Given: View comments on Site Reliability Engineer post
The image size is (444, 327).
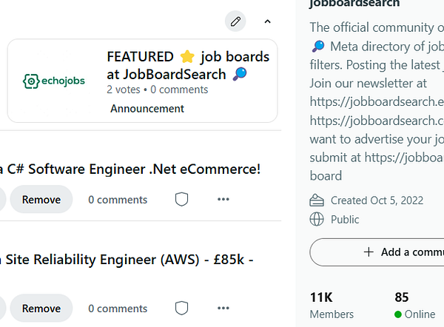Looking at the screenshot, I should [x=118, y=308].
